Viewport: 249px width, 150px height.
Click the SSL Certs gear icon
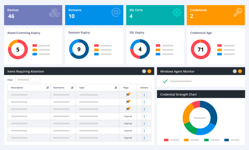coord(177,12)
